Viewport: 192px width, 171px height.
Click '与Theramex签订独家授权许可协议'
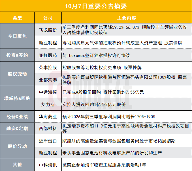[x=96, y=55]
